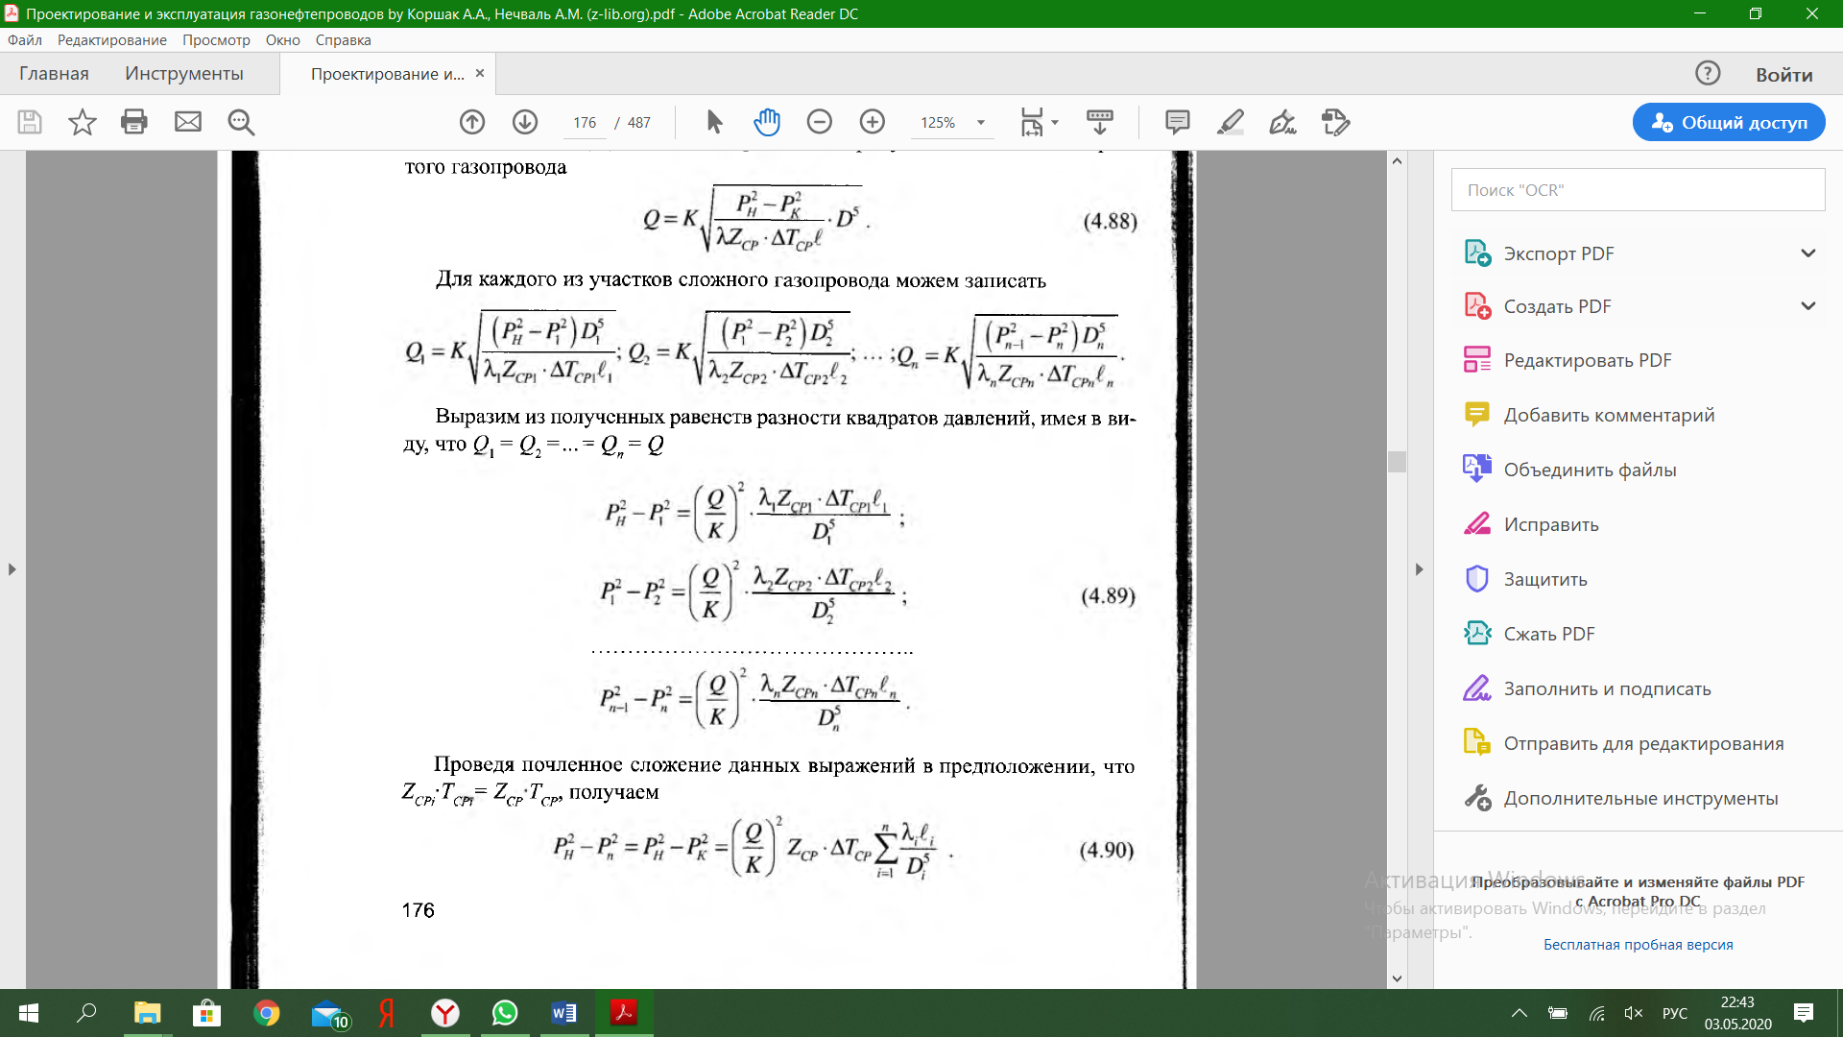
Task: Click the print file icon
Action: point(134,122)
